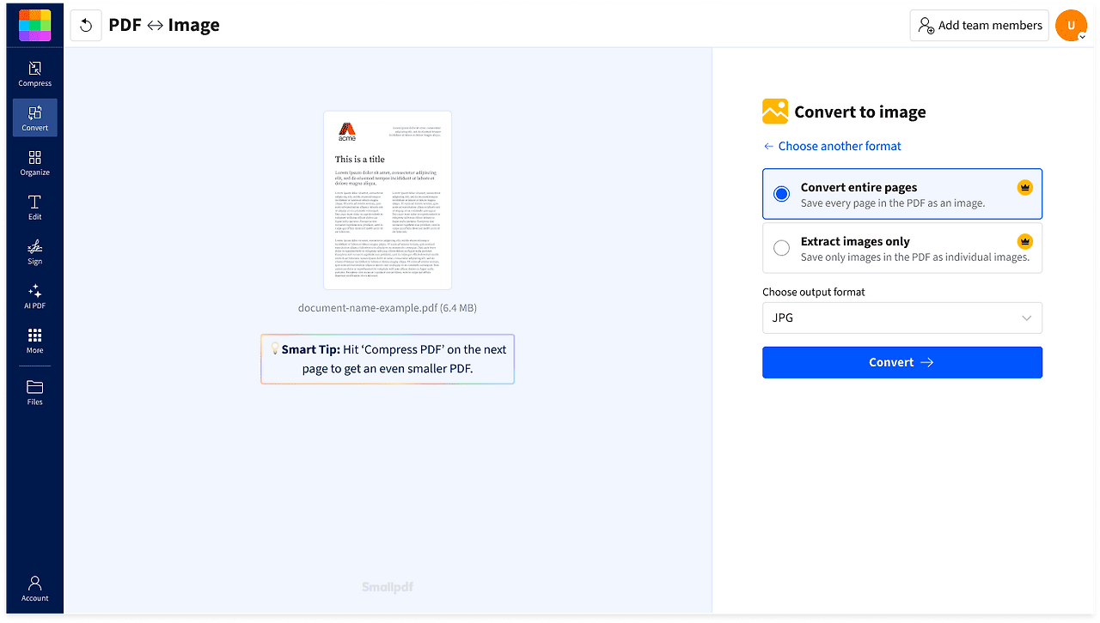1100x623 pixels.
Task: Open the Organize tool
Action: pos(34,163)
